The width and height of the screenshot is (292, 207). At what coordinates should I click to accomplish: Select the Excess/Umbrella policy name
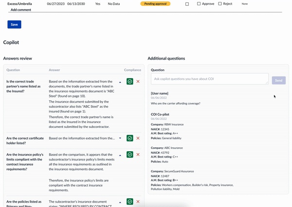click(x=19, y=4)
